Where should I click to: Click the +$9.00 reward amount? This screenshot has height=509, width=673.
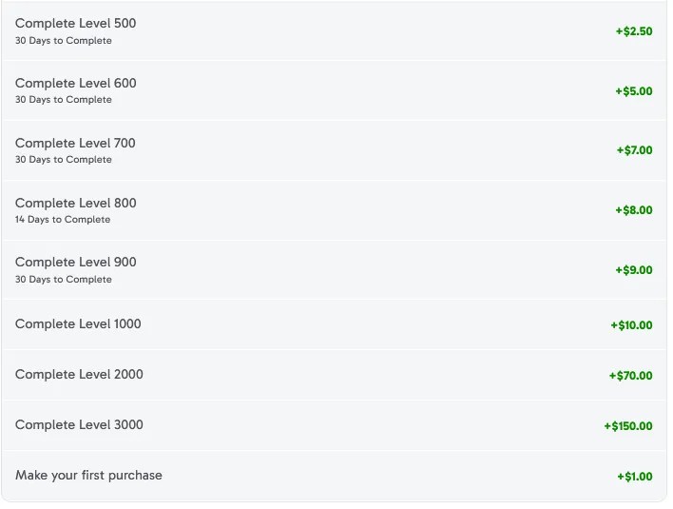click(633, 270)
